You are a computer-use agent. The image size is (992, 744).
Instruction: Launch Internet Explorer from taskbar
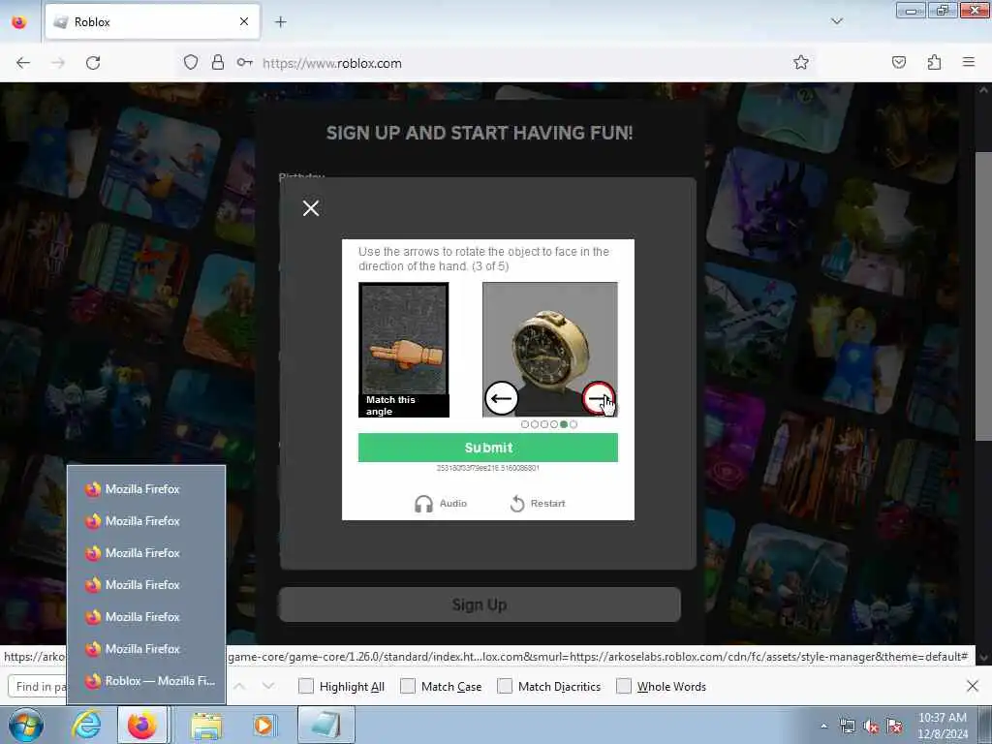86,725
